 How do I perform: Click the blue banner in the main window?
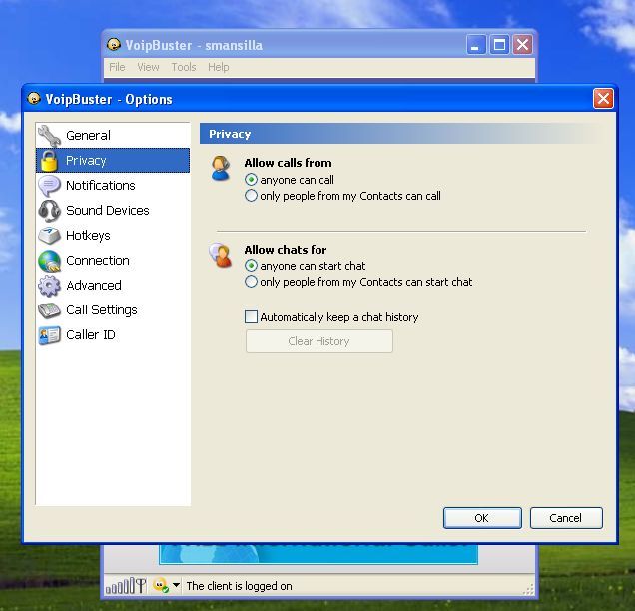318,554
